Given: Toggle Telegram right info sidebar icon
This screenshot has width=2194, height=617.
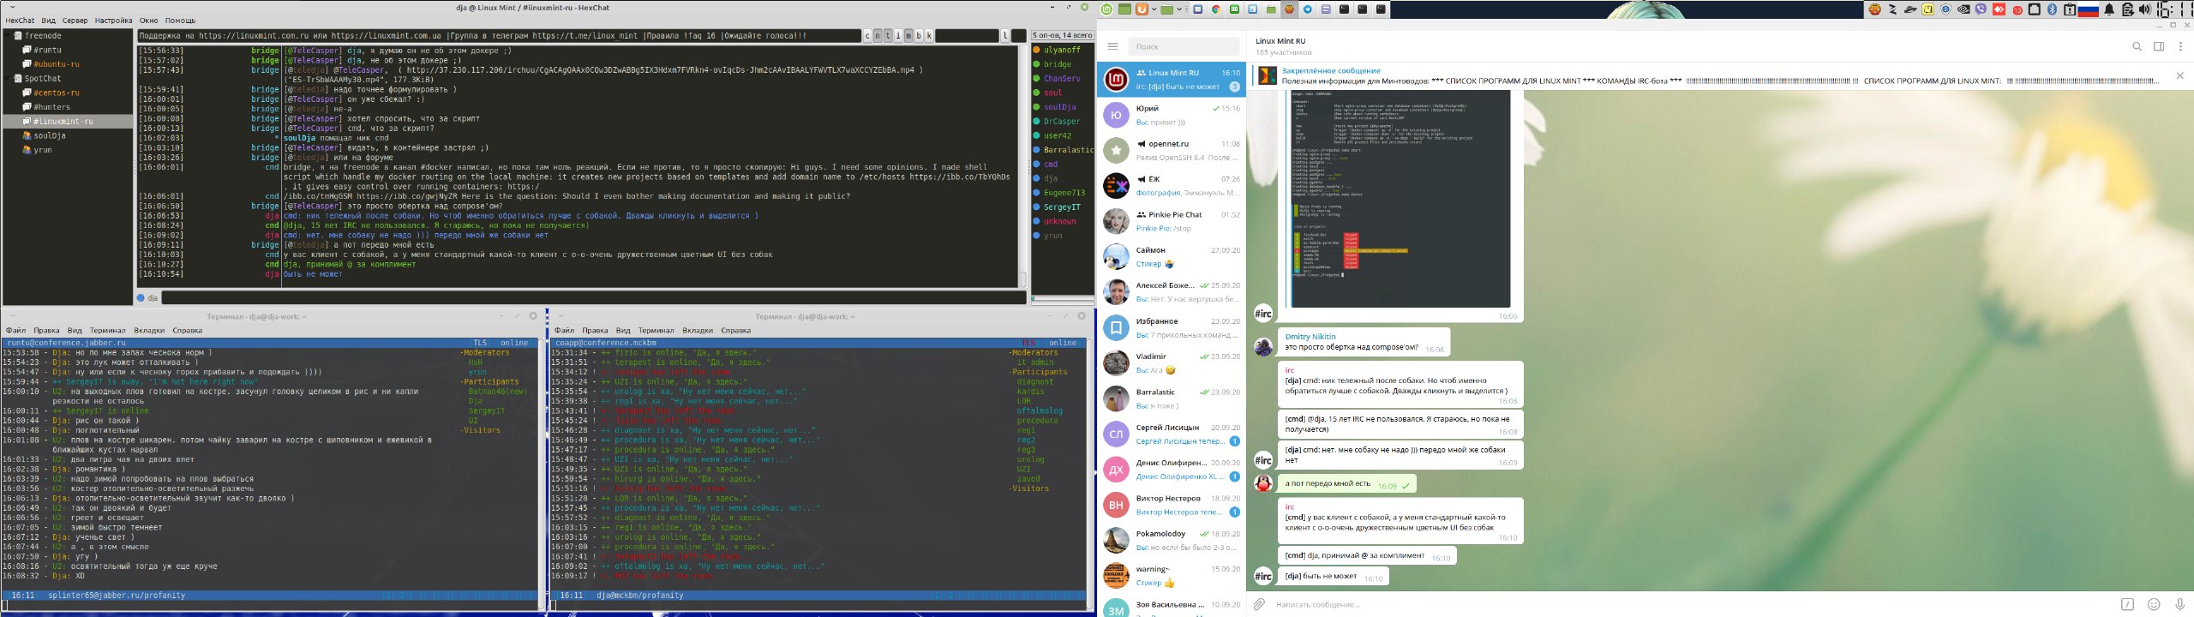Looking at the screenshot, I should pyautogui.click(x=2159, y=46).
